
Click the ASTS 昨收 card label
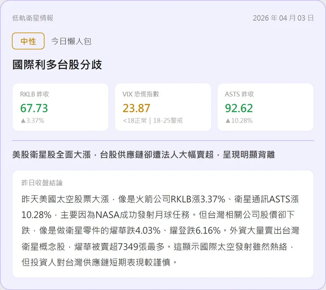click(239, 94)
